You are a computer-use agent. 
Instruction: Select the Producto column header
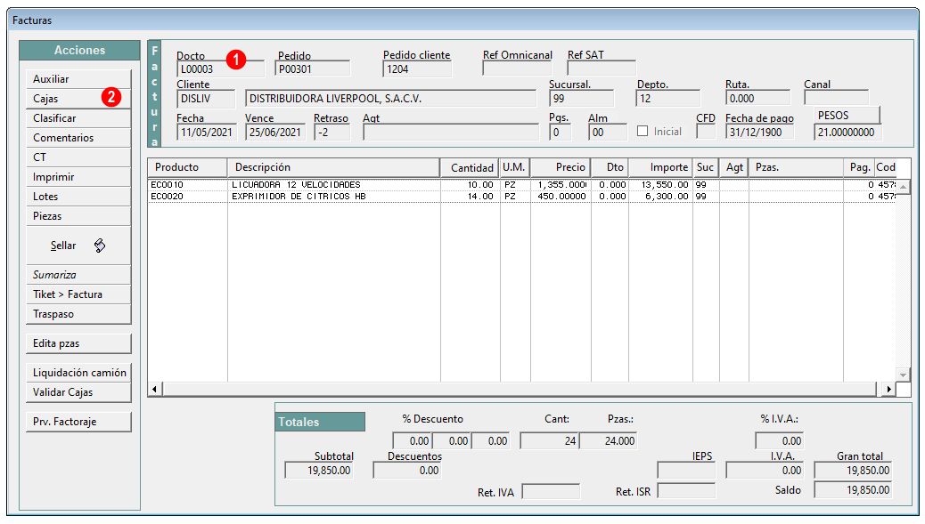188,167
